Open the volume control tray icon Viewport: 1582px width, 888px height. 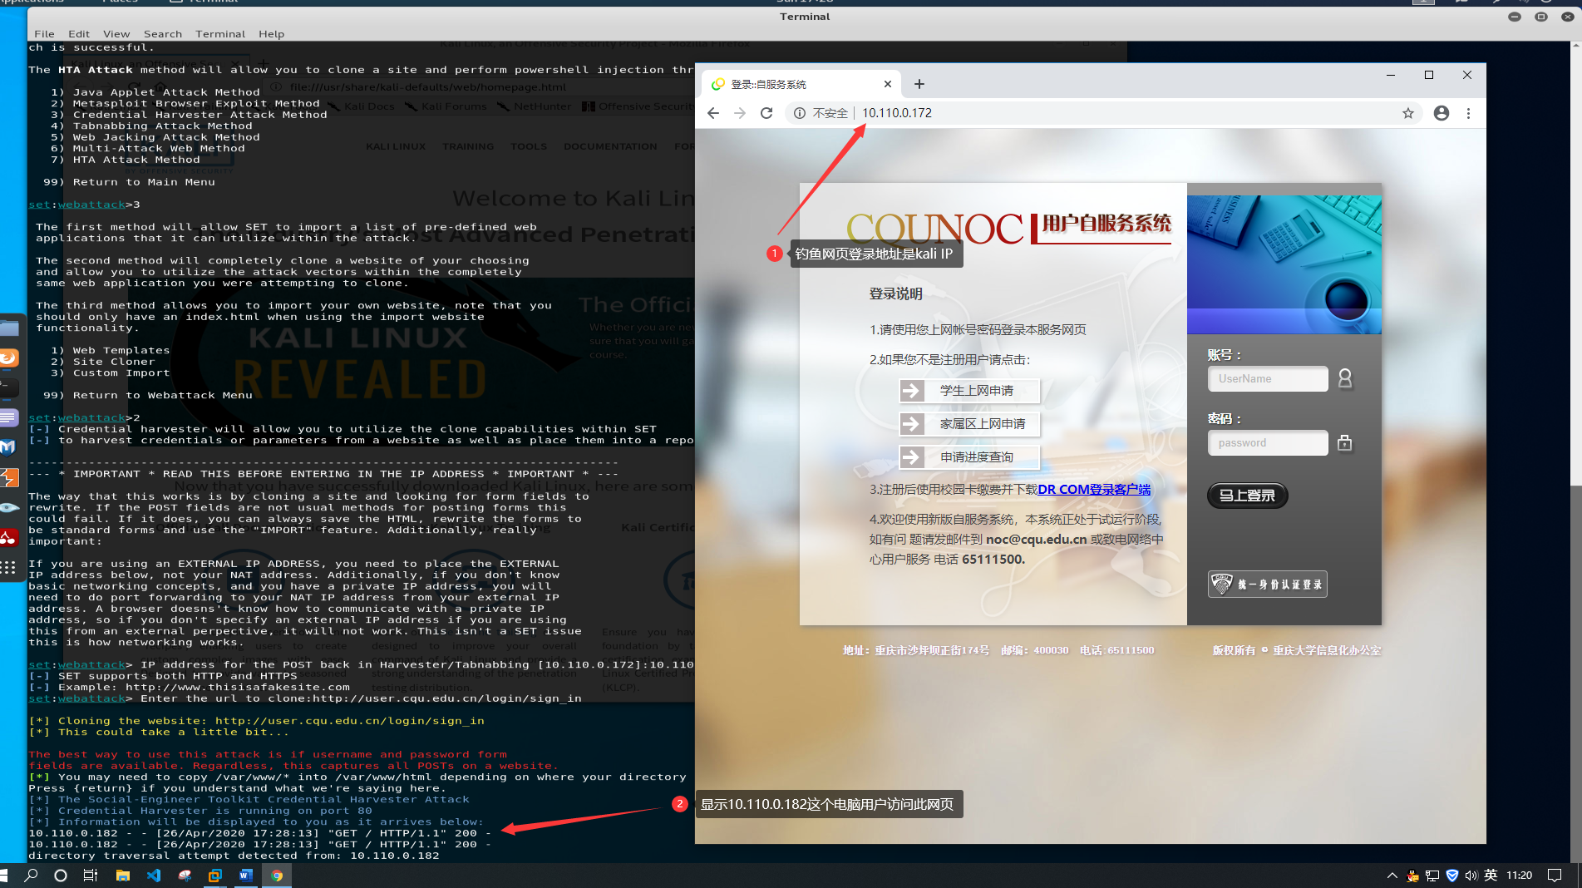pos(1471,876)
